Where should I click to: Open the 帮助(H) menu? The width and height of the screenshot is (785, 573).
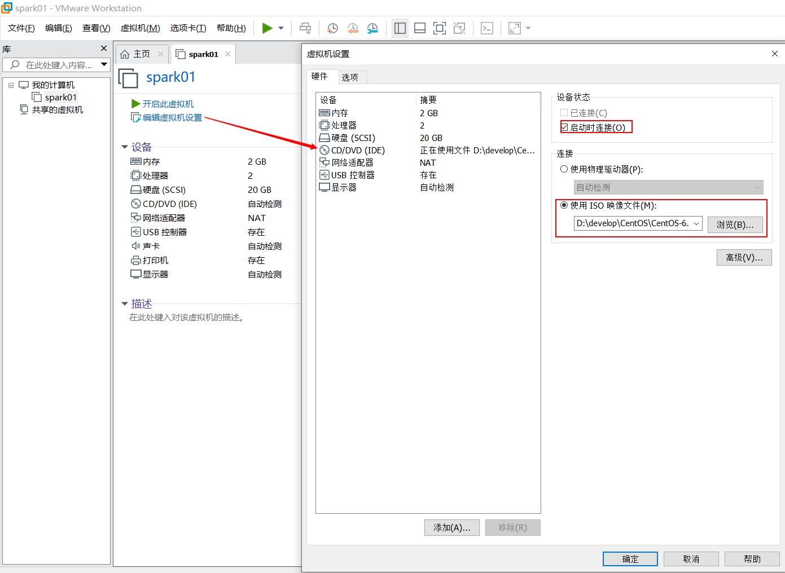click(231, 28)
